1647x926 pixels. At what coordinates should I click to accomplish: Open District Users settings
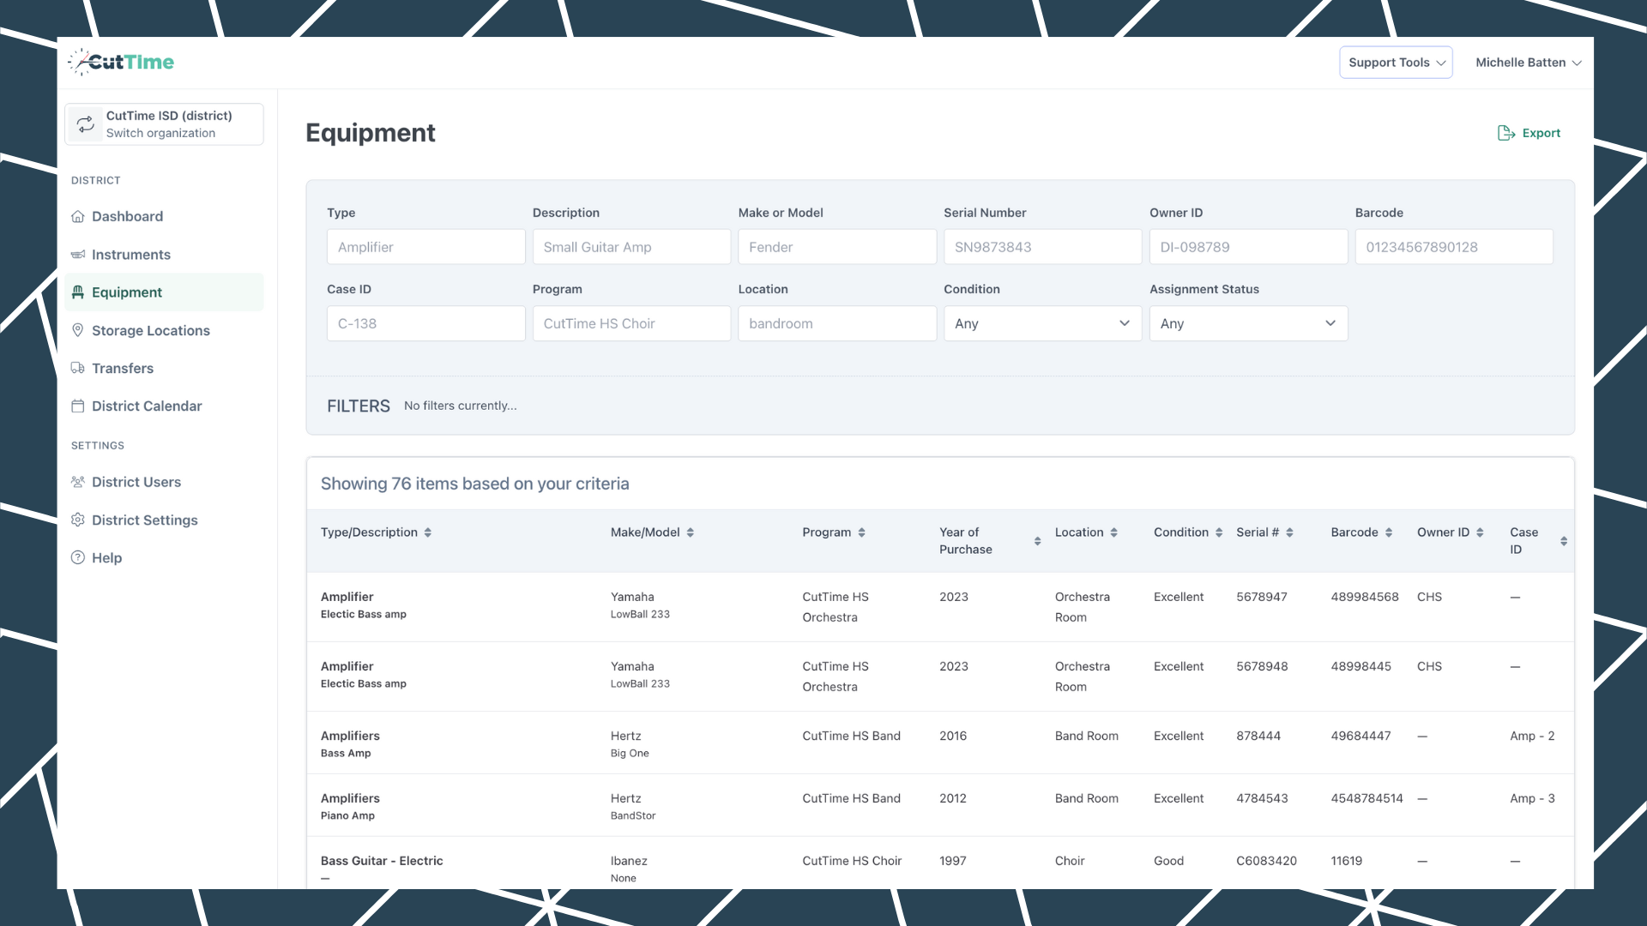(164, 482)
